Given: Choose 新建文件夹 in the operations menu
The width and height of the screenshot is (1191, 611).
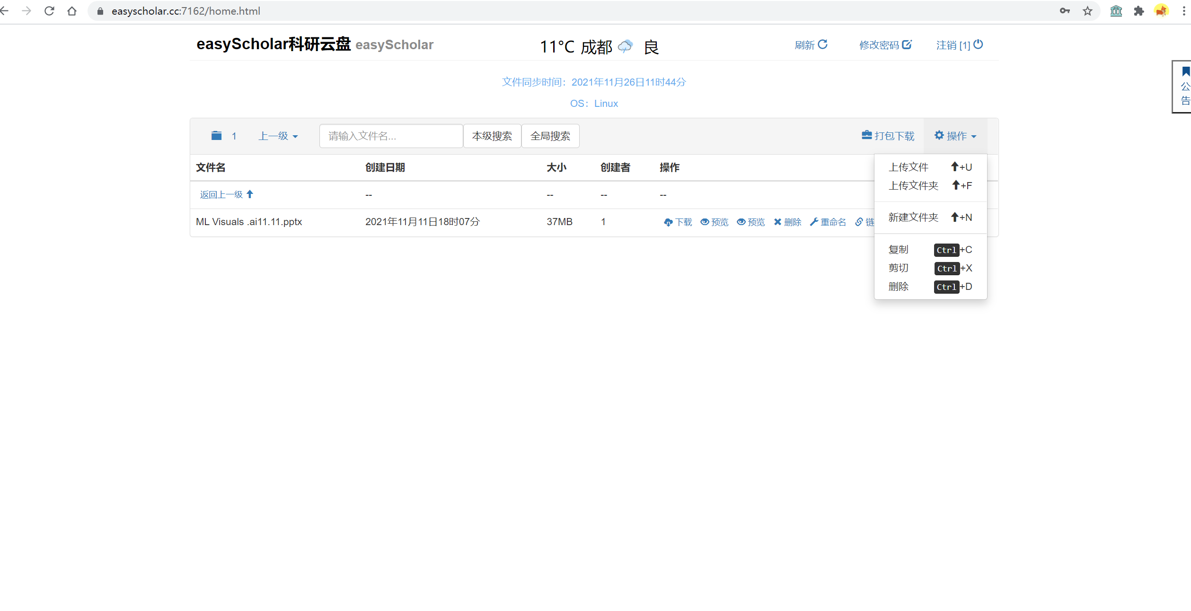Looking at the screenshot, I should click(x=913, y=217).
